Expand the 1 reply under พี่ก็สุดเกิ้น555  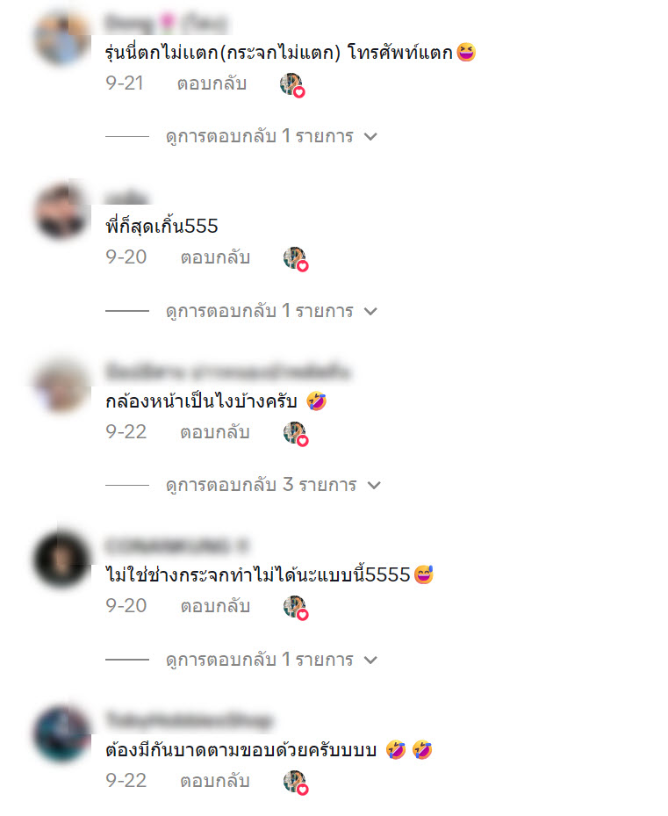[x=271, y=311]
